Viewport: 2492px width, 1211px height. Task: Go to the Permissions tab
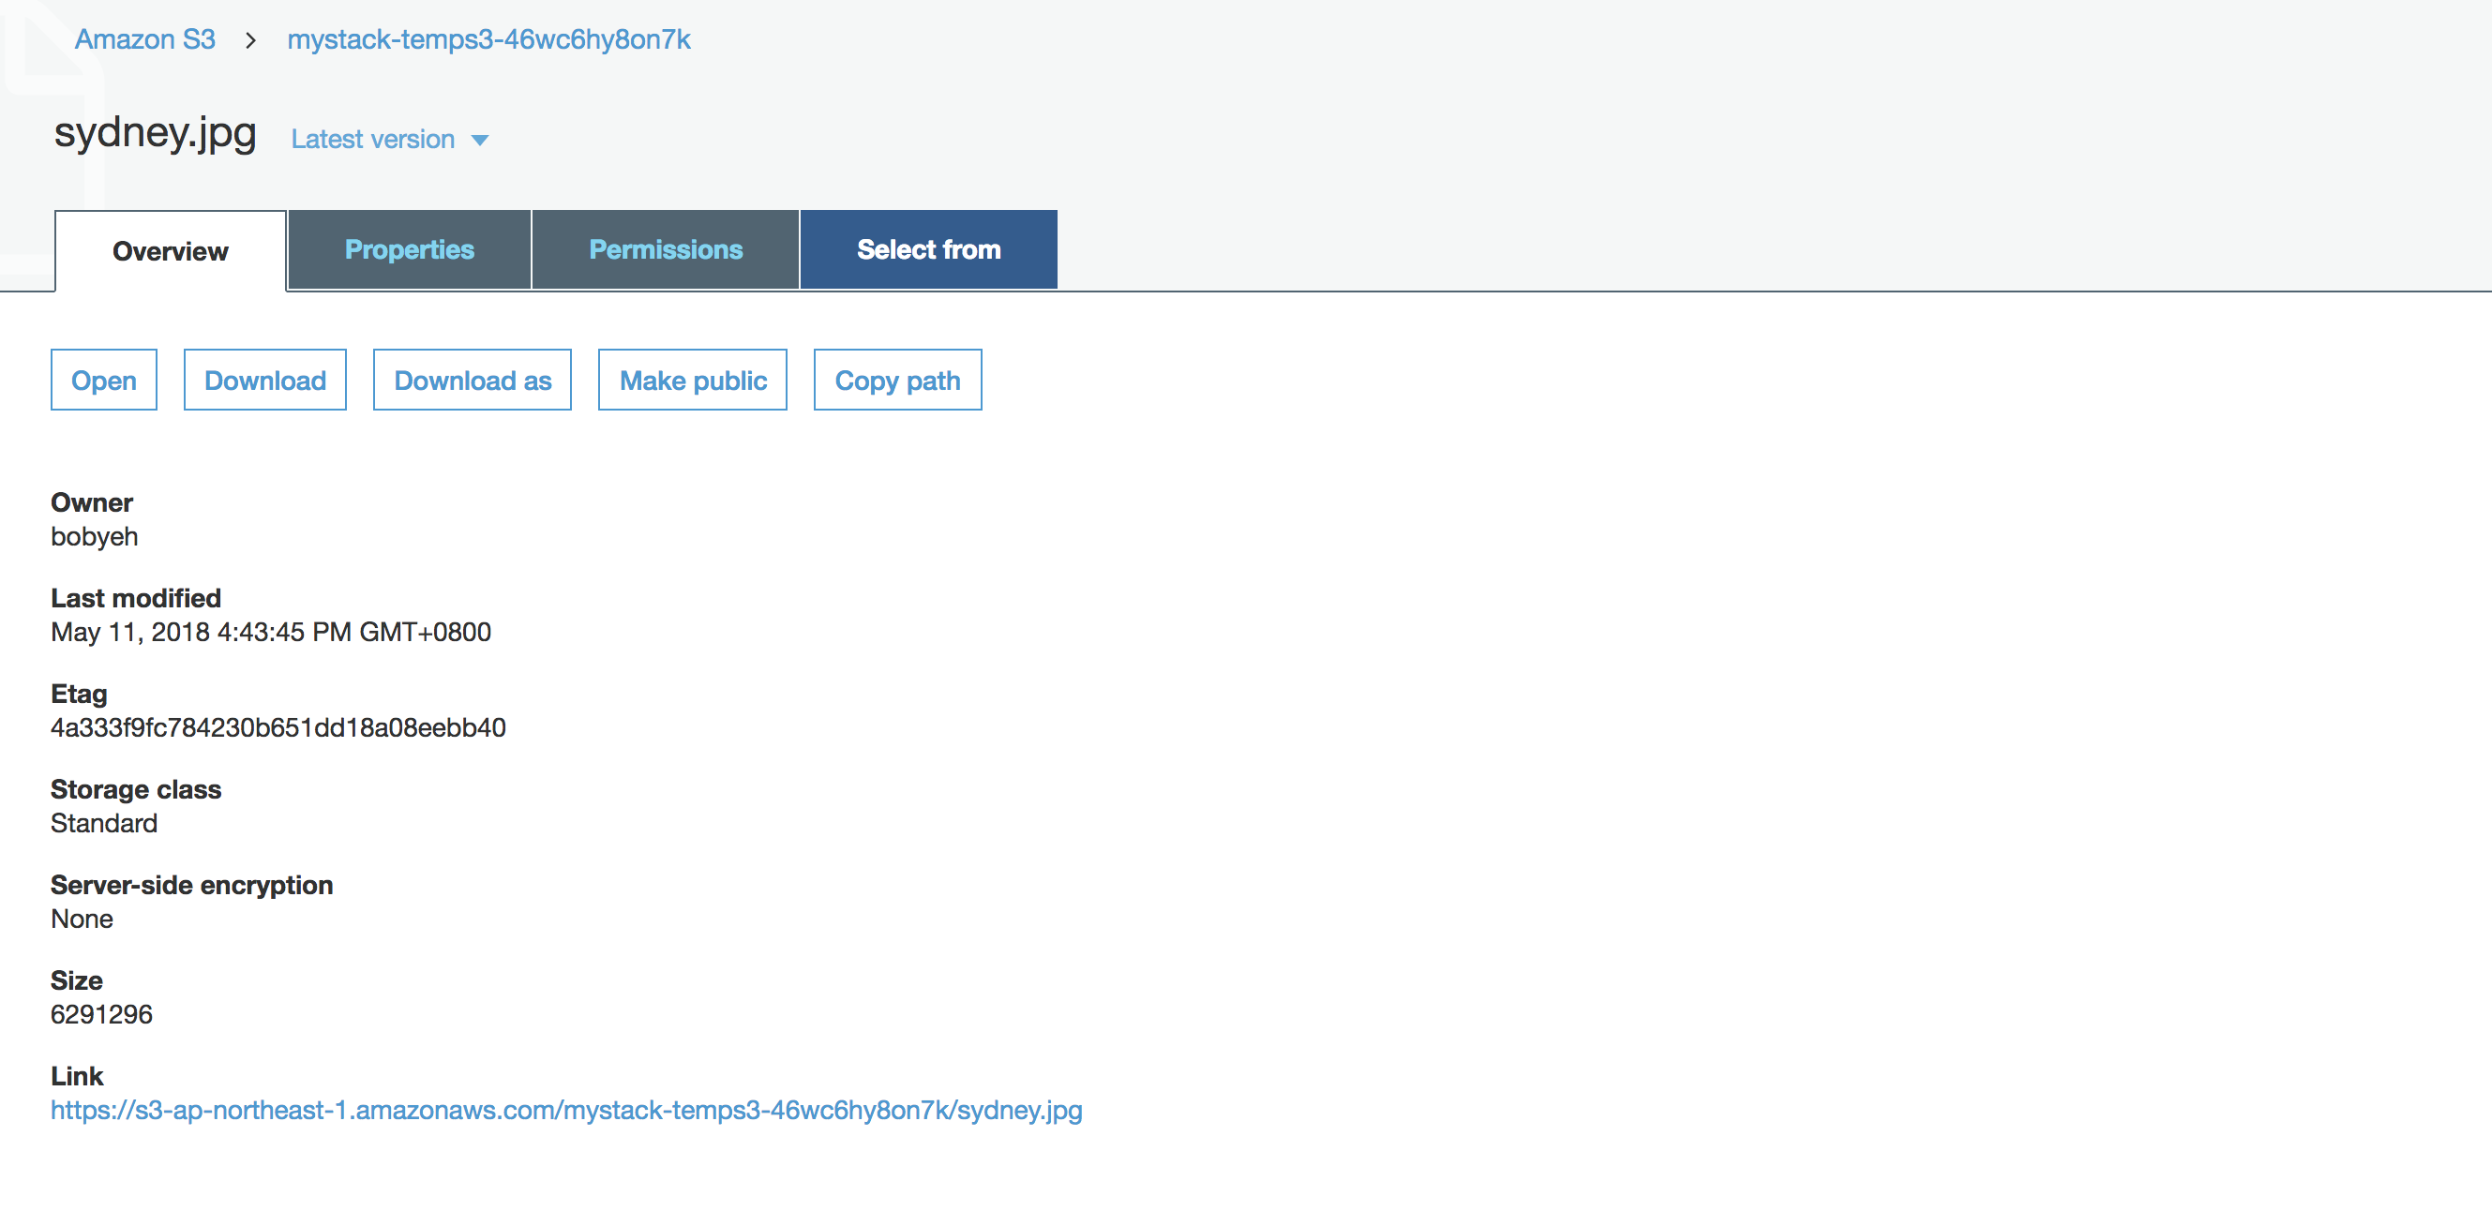point(666,249)
